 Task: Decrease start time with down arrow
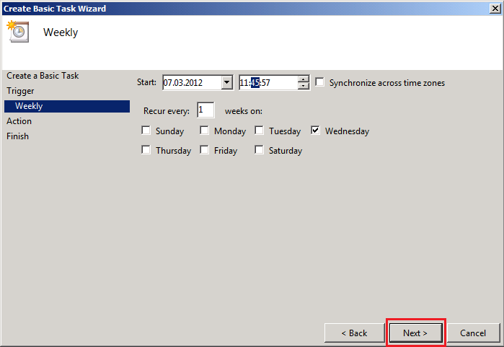[304, 87]
